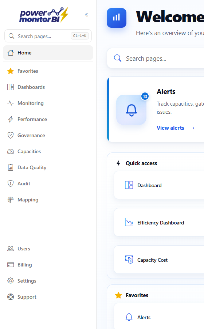204x329 pixels.
Task: Open the Billing menu label
Action: (25, 265)
